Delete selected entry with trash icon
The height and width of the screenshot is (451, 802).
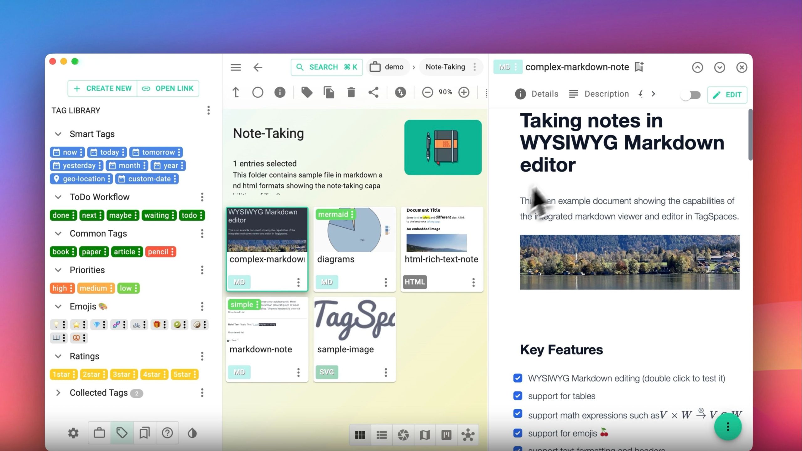pos(351,92)
